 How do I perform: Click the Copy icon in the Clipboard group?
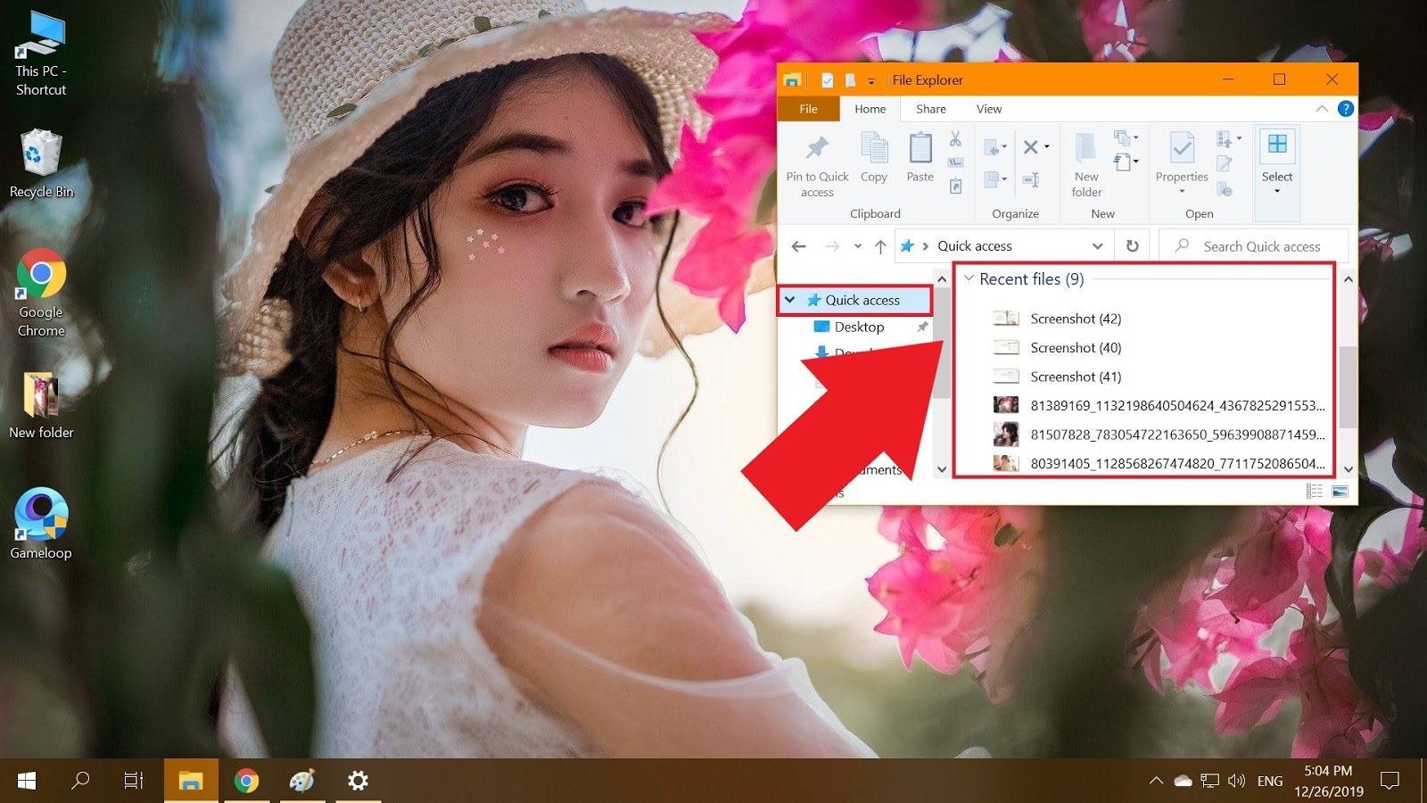click(x=874, y=152)
